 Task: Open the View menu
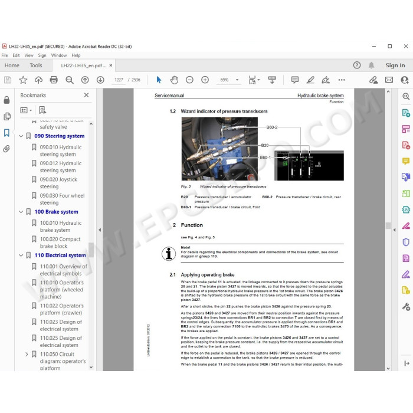click(x=29, y=55)
